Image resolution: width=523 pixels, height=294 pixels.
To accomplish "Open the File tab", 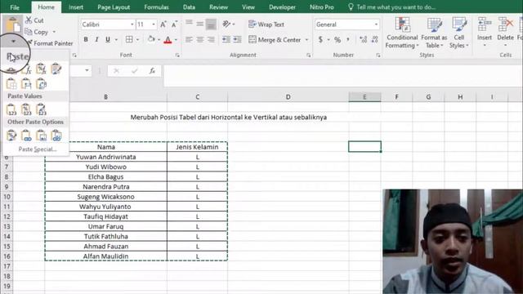I will tap(15, 7).
